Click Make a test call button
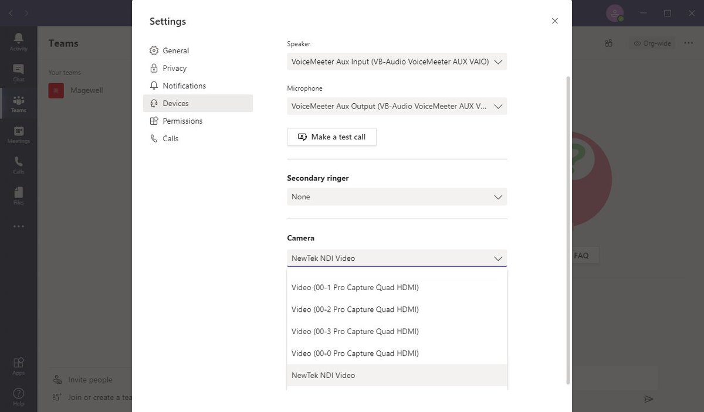 pos(331,137)
